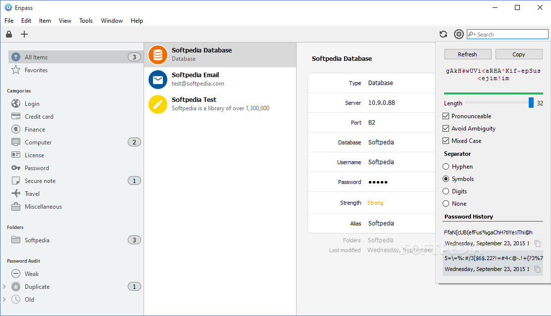Select the All Items keyhole icon
551x316 pixels.
pos(16,57)
